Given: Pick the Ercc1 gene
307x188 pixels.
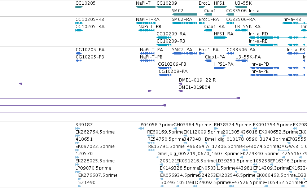Looking at the screenshot, I should (202, 7).
